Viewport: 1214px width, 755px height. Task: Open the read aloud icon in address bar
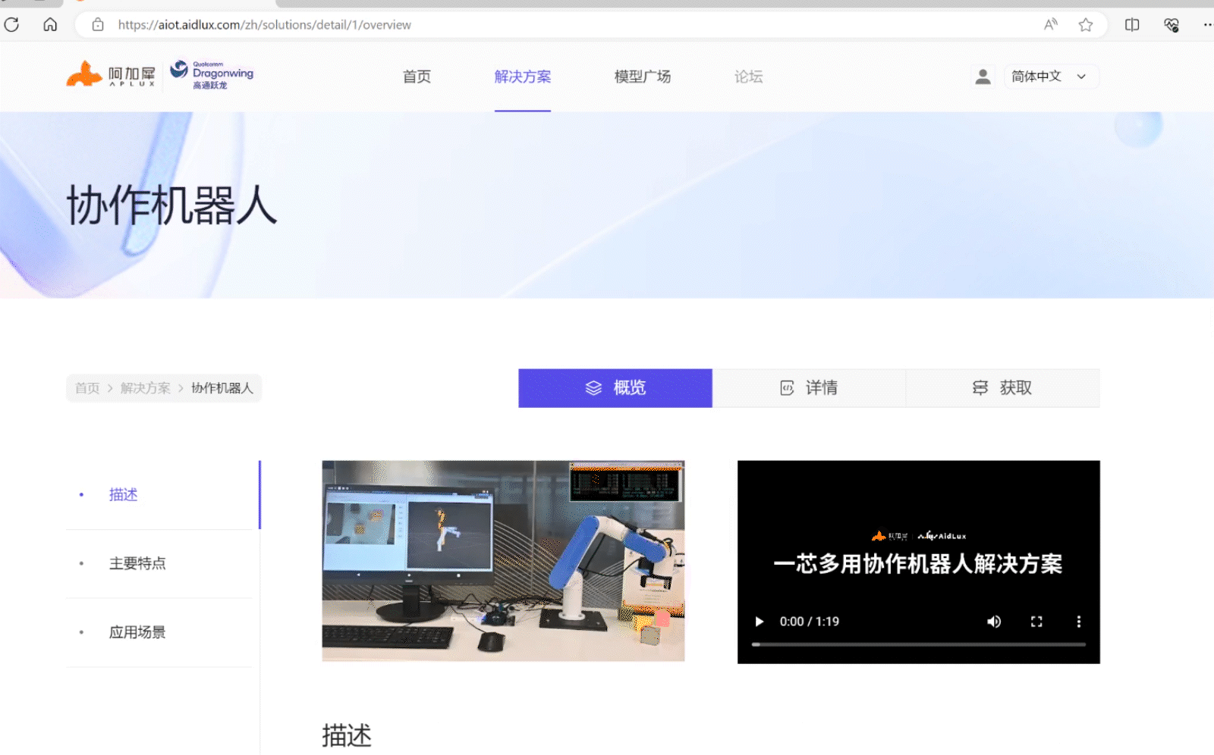coord(1051,25)
